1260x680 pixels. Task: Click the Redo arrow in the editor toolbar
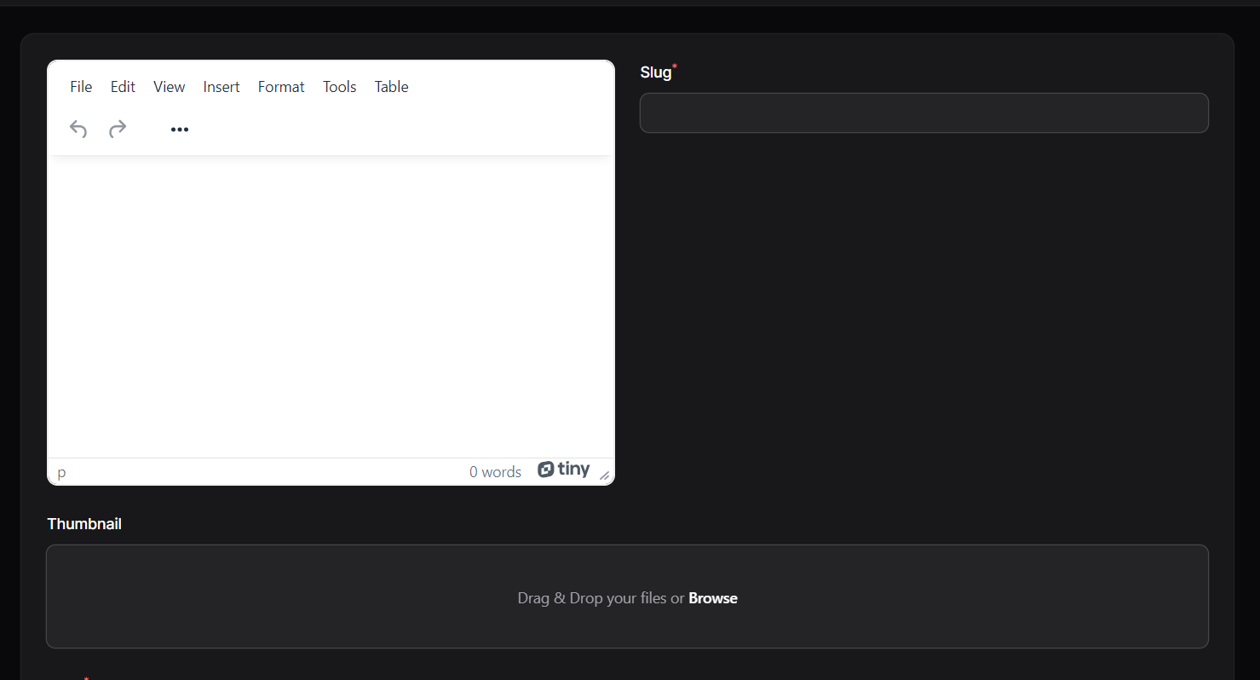118,129
